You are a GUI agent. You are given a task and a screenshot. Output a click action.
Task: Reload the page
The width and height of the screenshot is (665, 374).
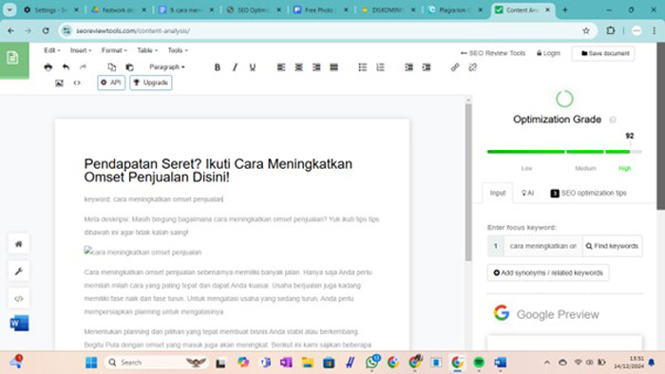click(x=46, y=30)
